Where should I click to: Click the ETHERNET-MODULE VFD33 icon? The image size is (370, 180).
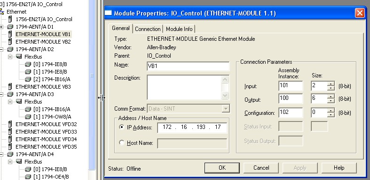(10, 132)
